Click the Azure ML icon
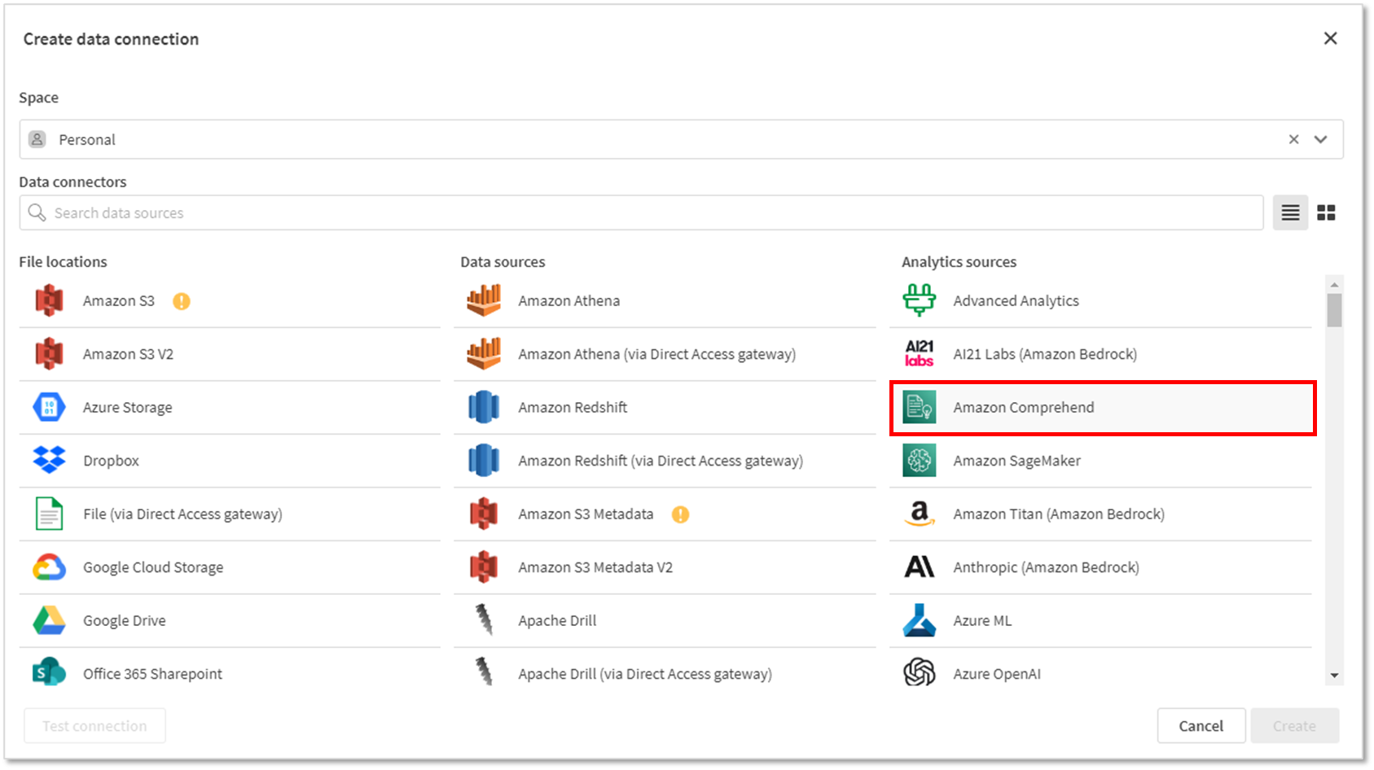The width and height of the screenshot is (1374, 770). (x=920, y=620)
